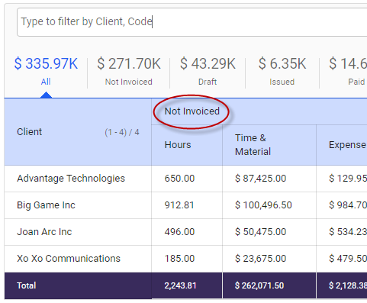Open the Draft $43.29K tab
Viewport: 367px width, 303px height.
point(208,71)
